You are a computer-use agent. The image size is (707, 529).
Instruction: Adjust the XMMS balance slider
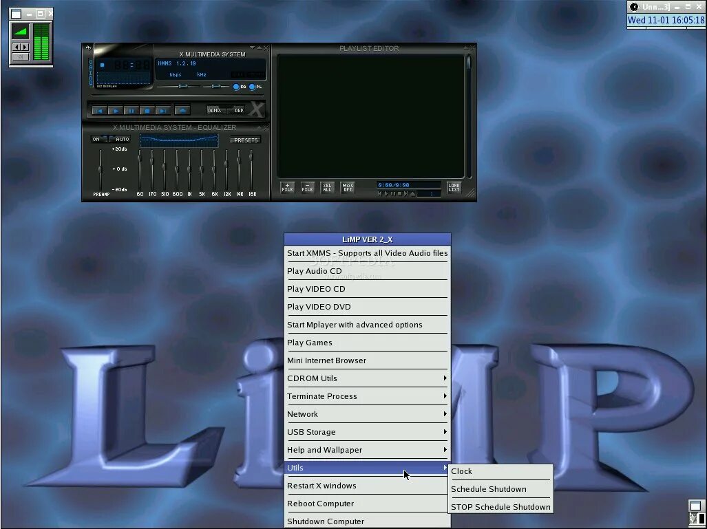click(x=215, y=86)
